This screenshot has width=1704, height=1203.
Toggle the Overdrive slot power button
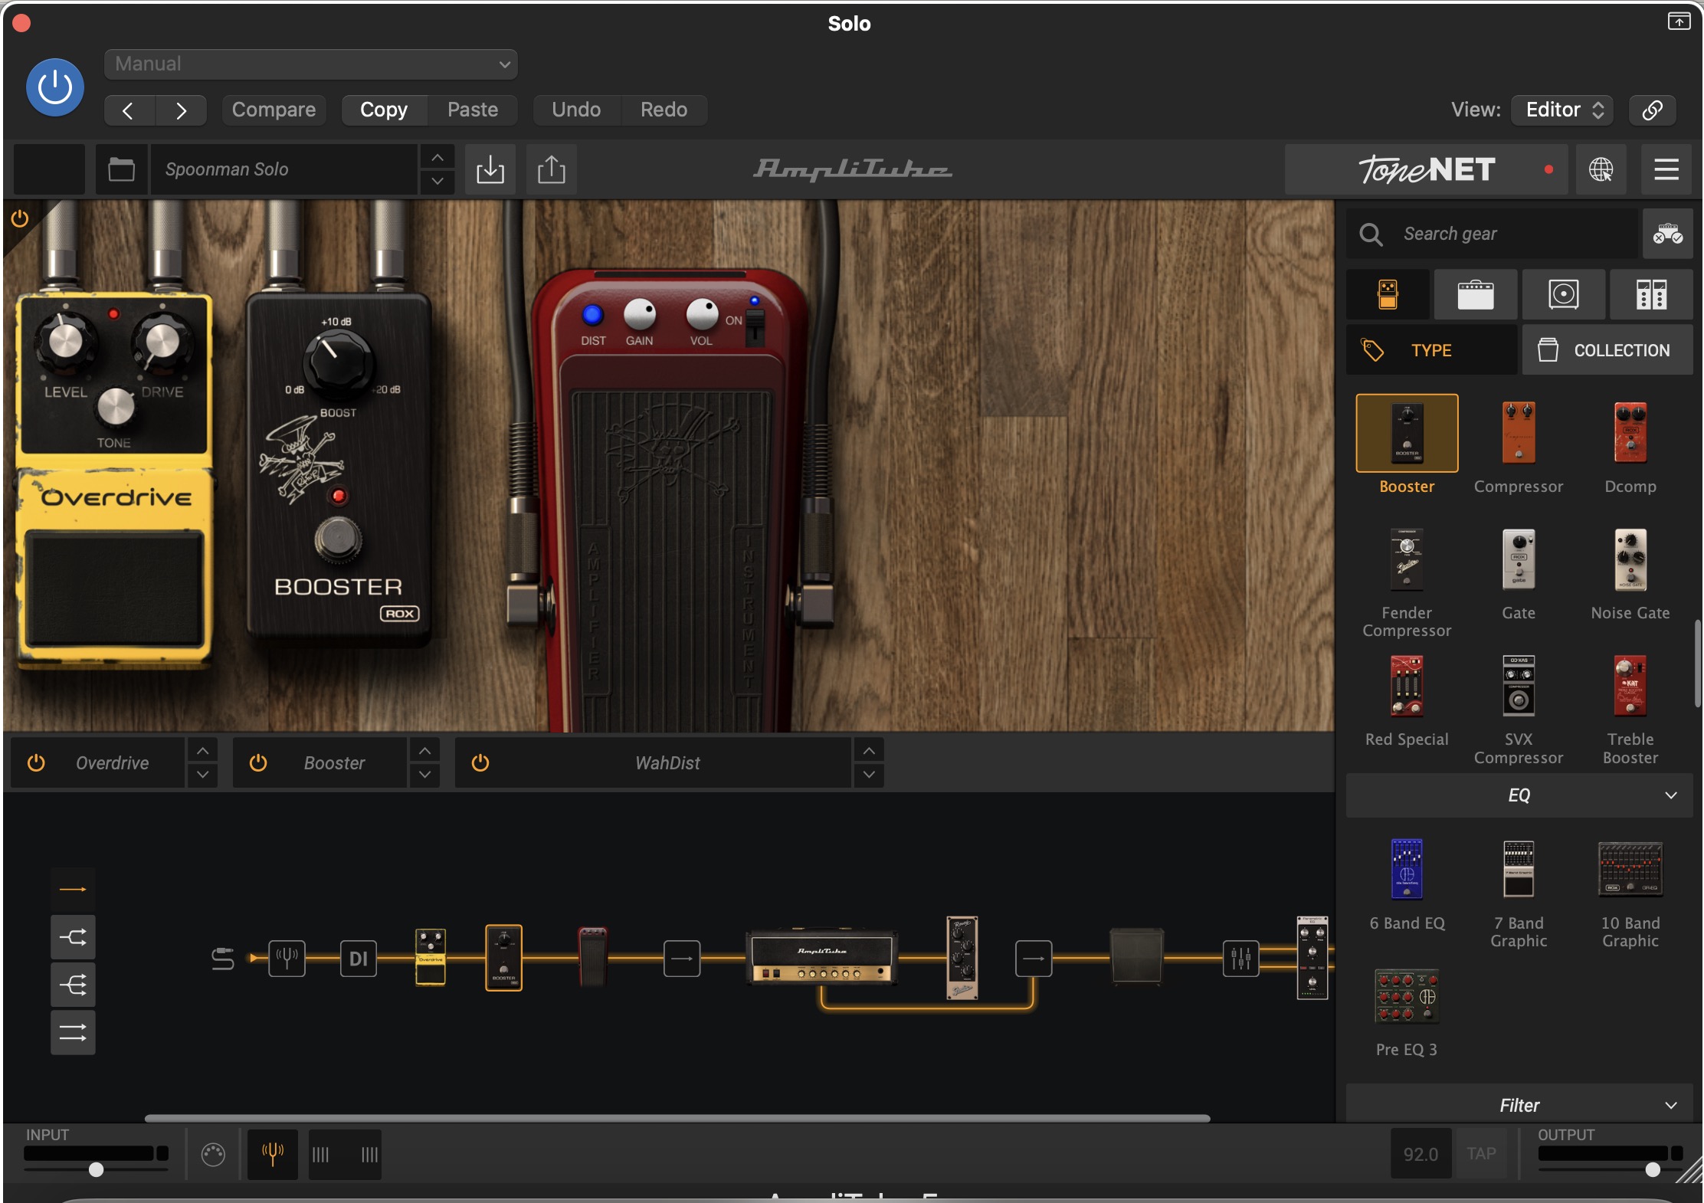(x=36, y=762)
